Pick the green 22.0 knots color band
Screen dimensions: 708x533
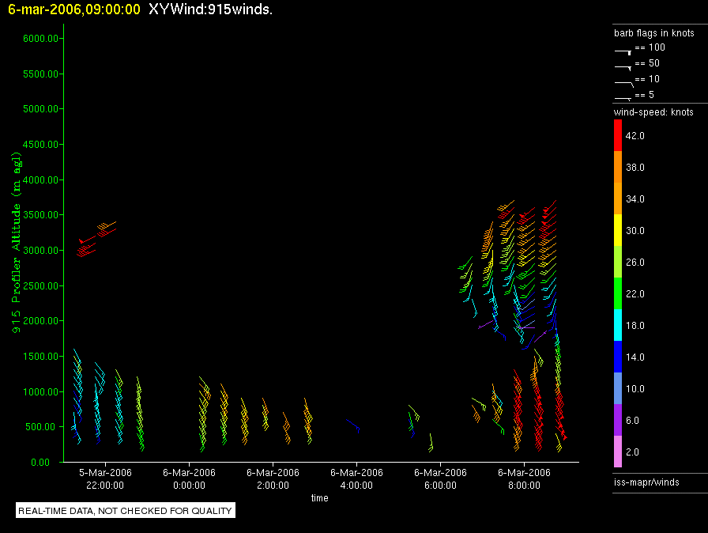618,294
